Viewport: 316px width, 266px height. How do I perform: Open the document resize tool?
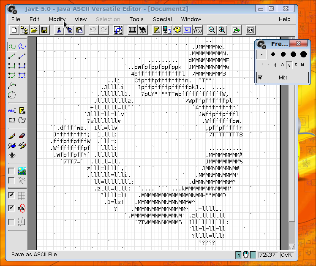(x=118, y=30)
